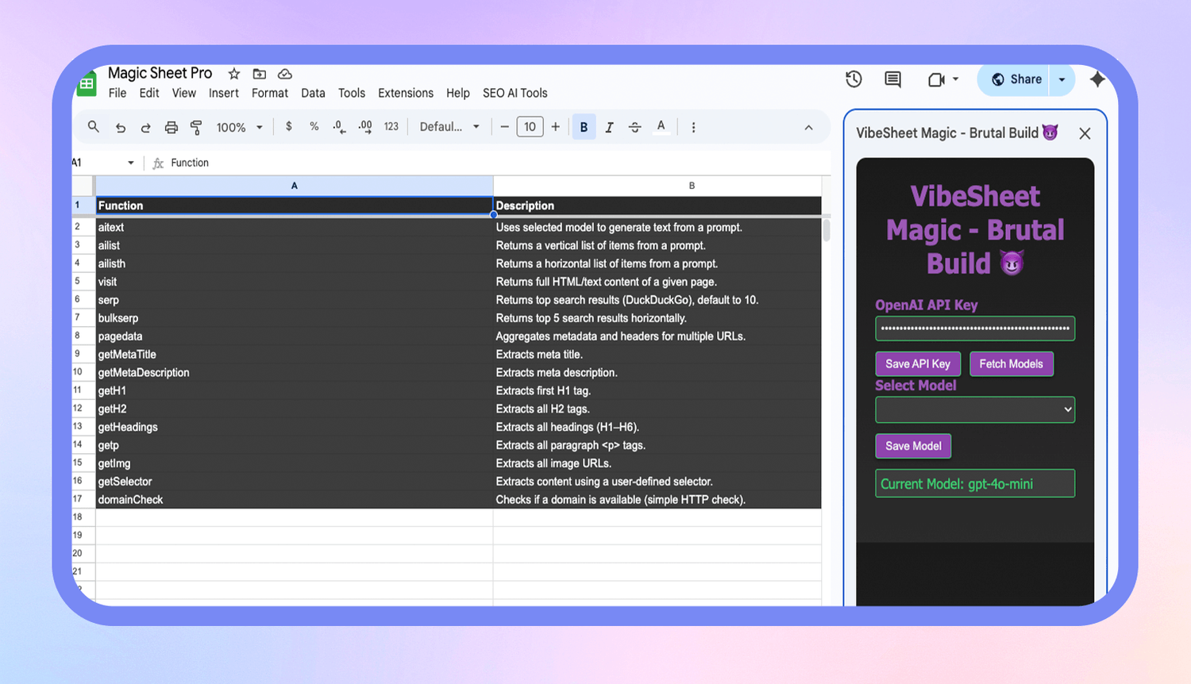Format as currency with dollar icon
The width and height of the screenshot is (1191, 684).
288,127
